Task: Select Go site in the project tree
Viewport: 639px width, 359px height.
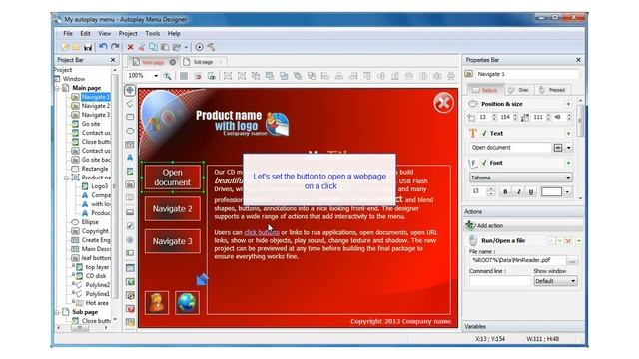Action: point(91,124)
